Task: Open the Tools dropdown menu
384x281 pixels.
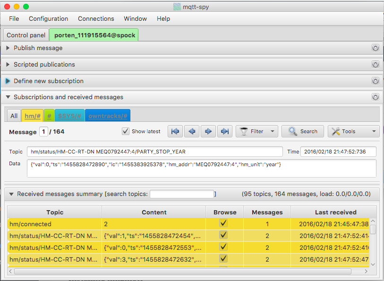Action: coord(354,131)
